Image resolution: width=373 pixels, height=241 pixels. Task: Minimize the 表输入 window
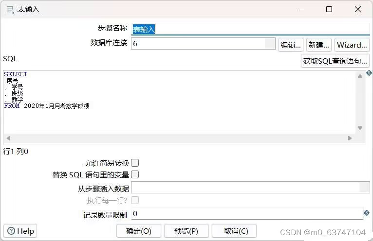301,9
